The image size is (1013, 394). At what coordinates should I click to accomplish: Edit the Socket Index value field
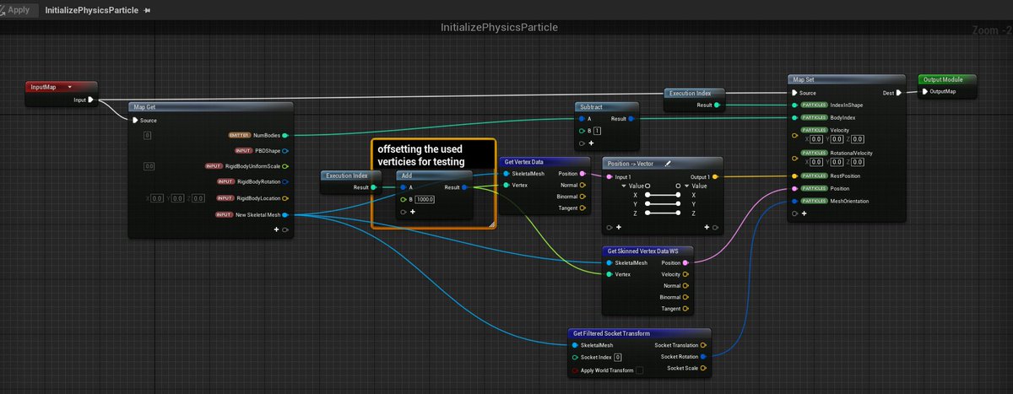click(x=617, y=358)
